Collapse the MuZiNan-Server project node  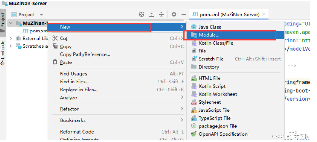coord(11,23)
